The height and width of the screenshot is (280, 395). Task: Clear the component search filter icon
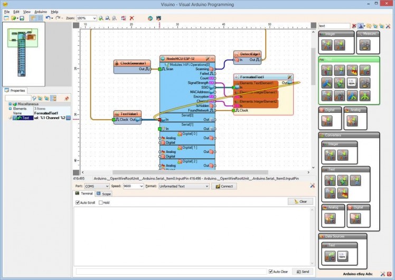[354, 25]
